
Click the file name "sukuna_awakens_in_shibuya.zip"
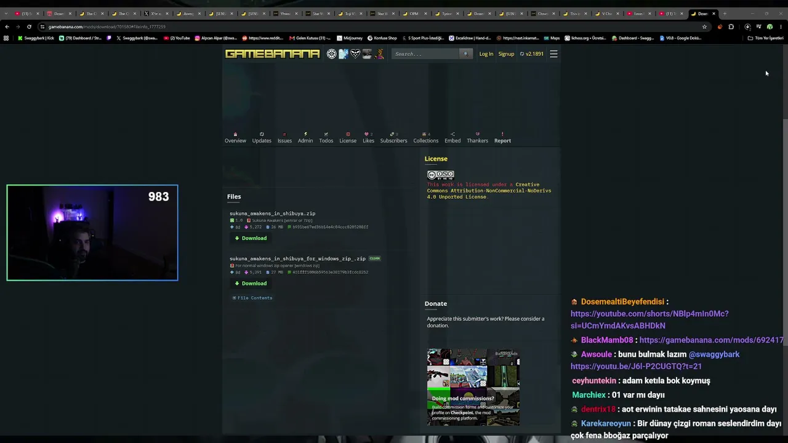272,214
